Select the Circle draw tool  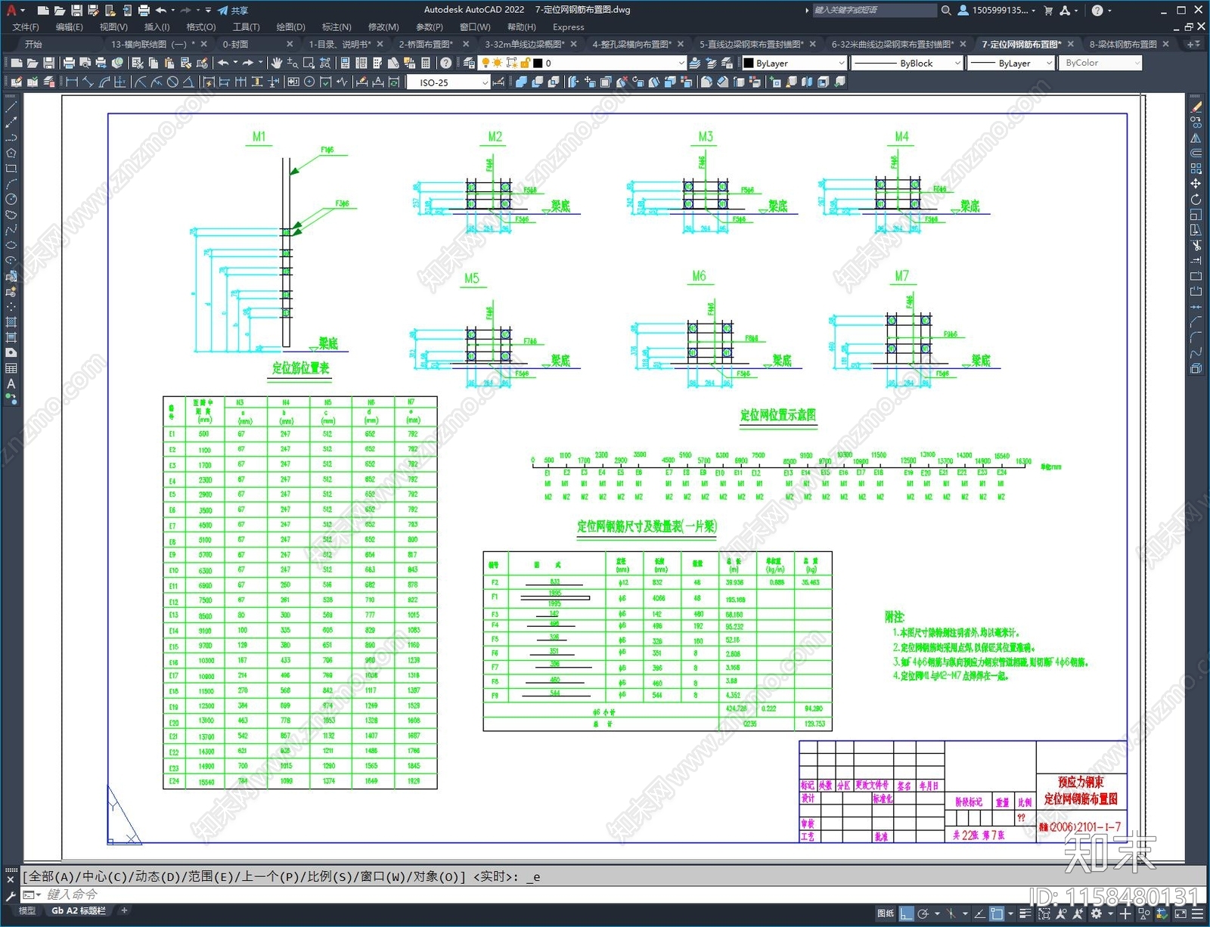(11, 199)
